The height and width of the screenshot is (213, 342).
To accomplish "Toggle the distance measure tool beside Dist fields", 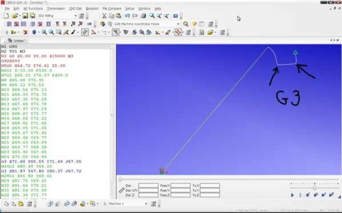I will [x=122, y=190].
